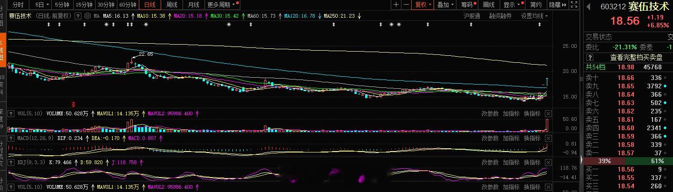
Task: Select the 买一 18.56 order row
Action: pos(628,170)
